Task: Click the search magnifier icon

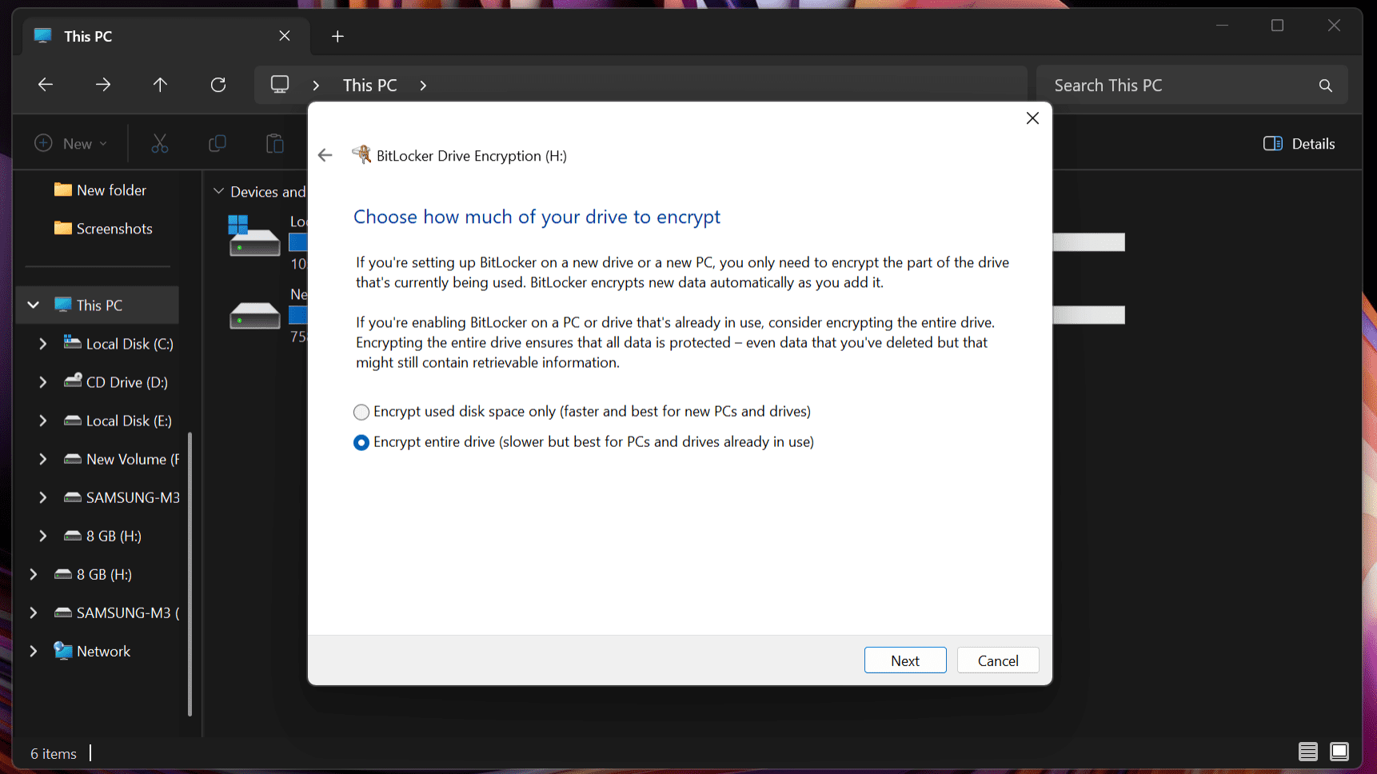Action: 1325,85
